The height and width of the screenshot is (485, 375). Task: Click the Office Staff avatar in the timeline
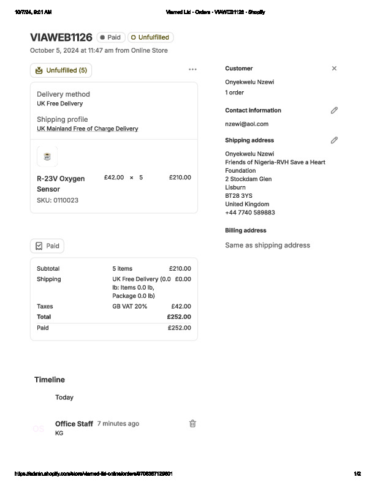[39, 429]
